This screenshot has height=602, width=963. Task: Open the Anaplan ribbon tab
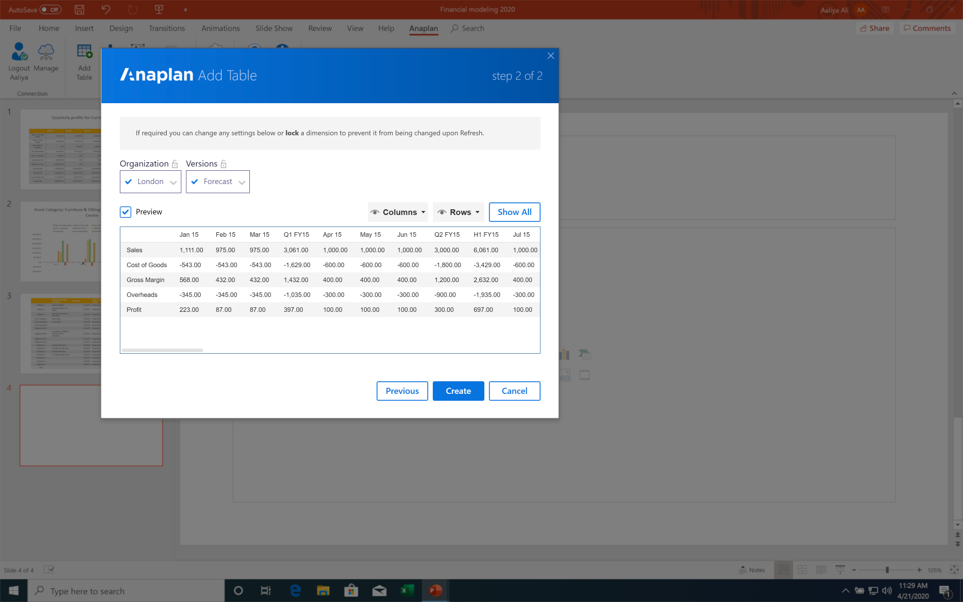click(424, 28)
